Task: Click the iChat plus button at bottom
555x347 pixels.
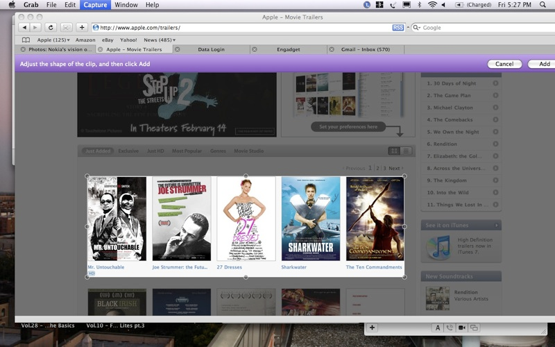Action: tap(372, 328)
